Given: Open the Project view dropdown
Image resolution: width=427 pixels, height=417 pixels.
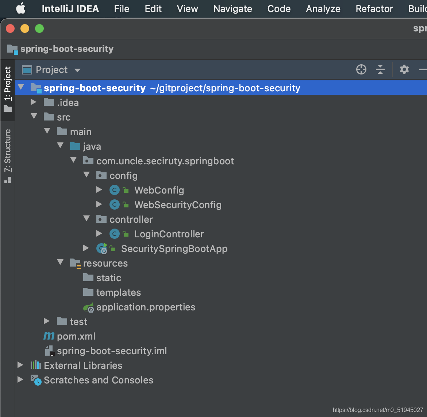Looking at the screenshot, I should pos(77,70).
